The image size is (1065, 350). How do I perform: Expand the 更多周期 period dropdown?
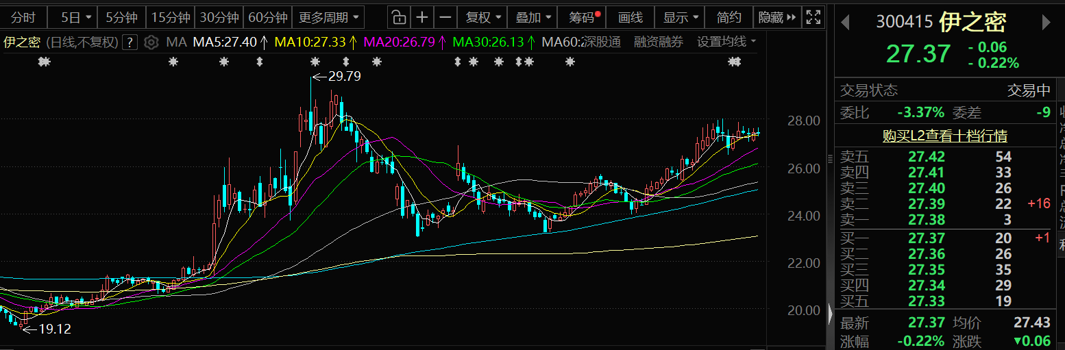click(x=328, y=17)
